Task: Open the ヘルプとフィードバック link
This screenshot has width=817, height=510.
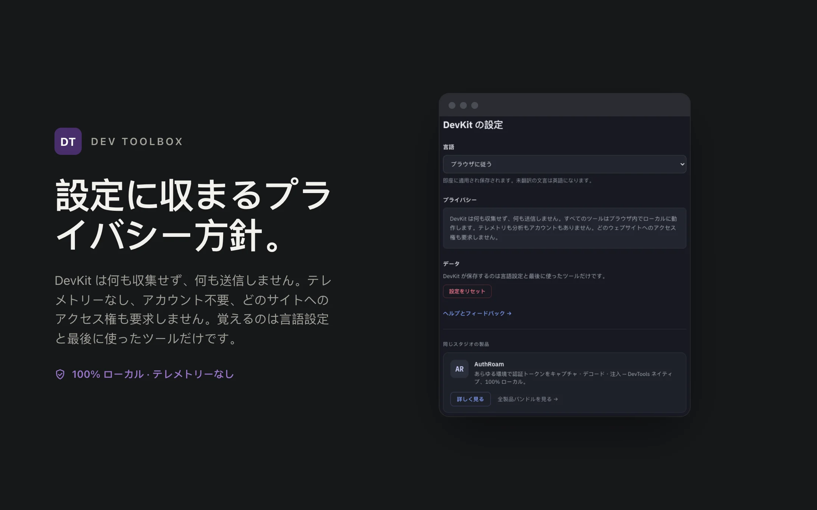Action: click(x=477, y=313)
